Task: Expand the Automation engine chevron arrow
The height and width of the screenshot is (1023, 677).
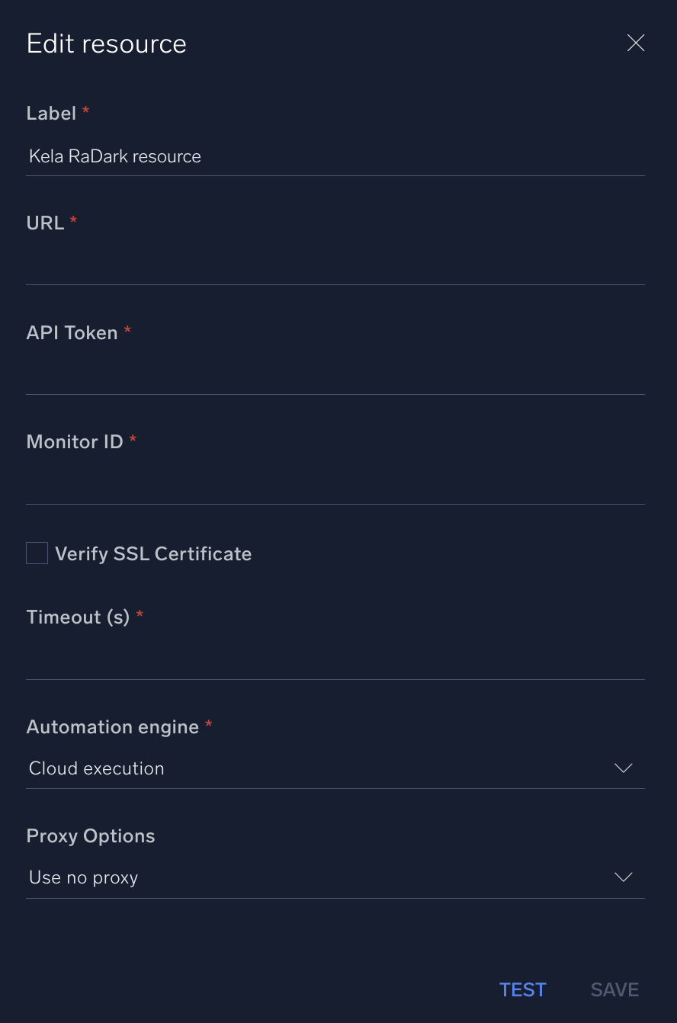Action: 624,768
